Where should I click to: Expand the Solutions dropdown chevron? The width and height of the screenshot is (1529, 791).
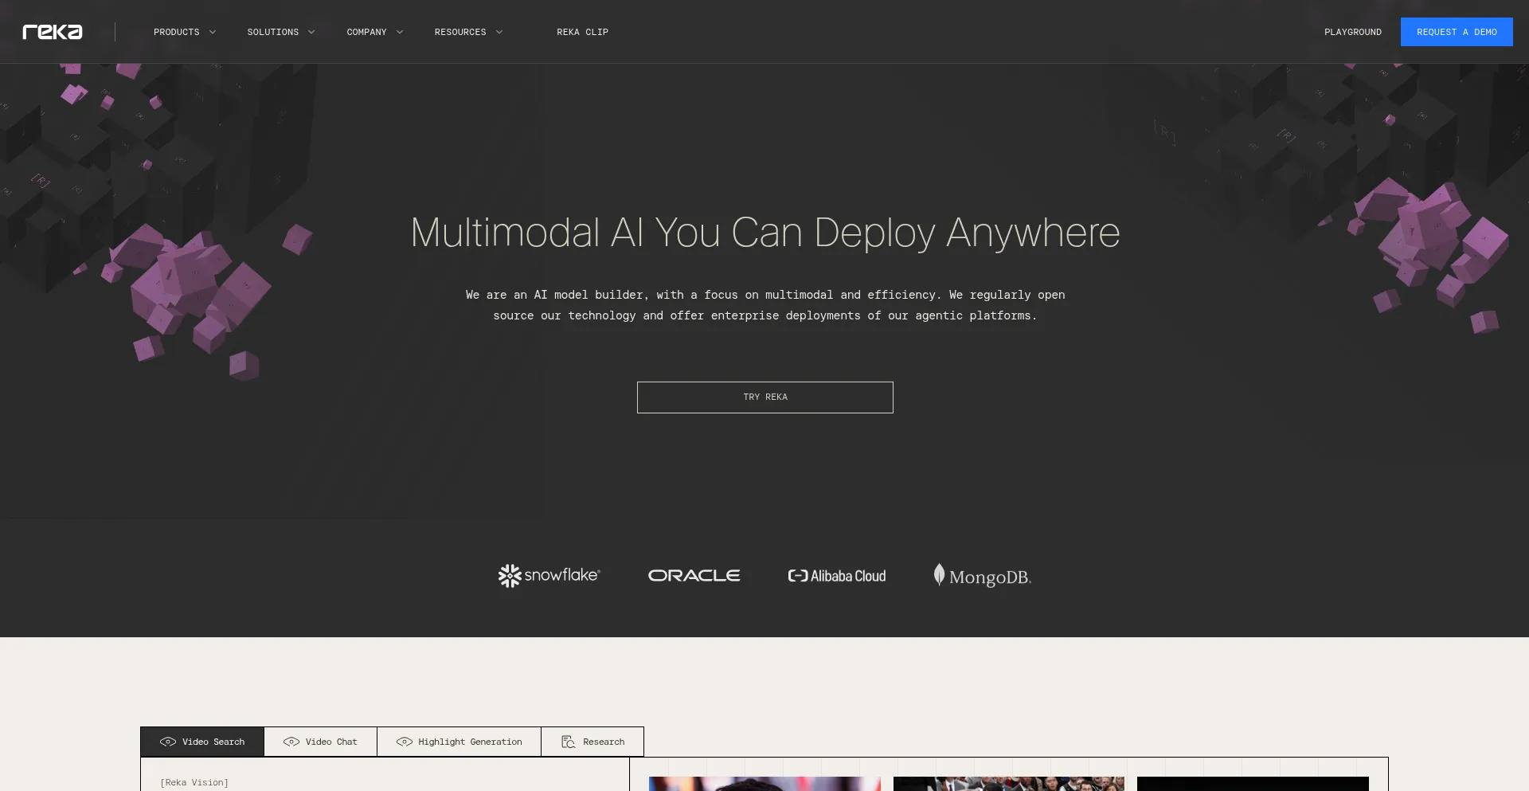pos(311,32)
